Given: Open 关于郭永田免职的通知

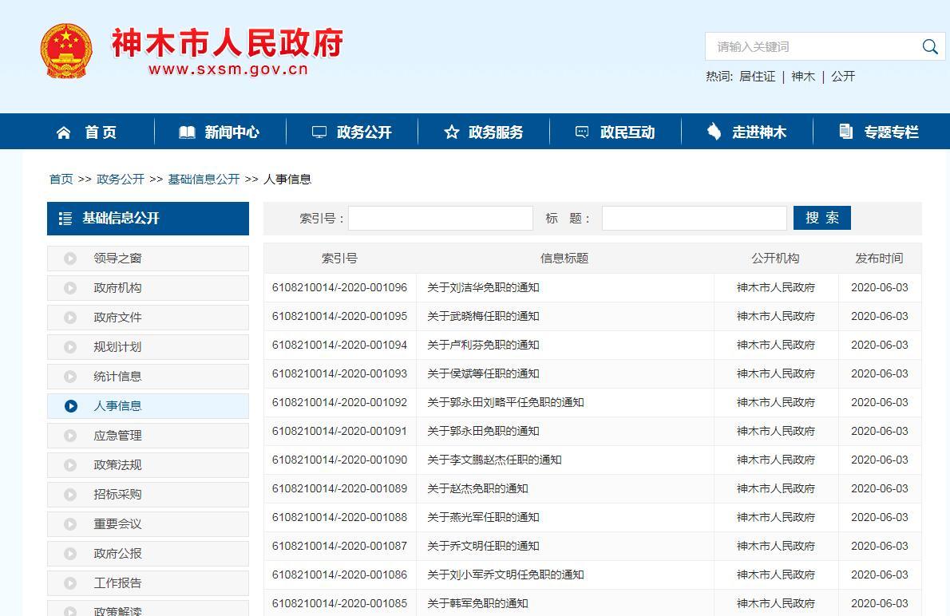Looking at the screenshot, I should [484, 431].
